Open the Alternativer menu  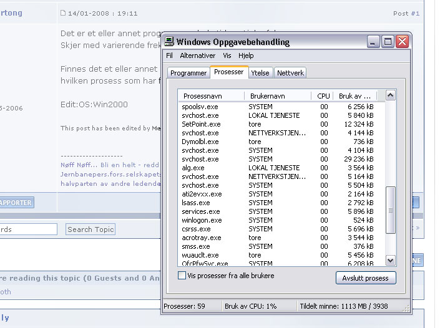coord(197,55)
